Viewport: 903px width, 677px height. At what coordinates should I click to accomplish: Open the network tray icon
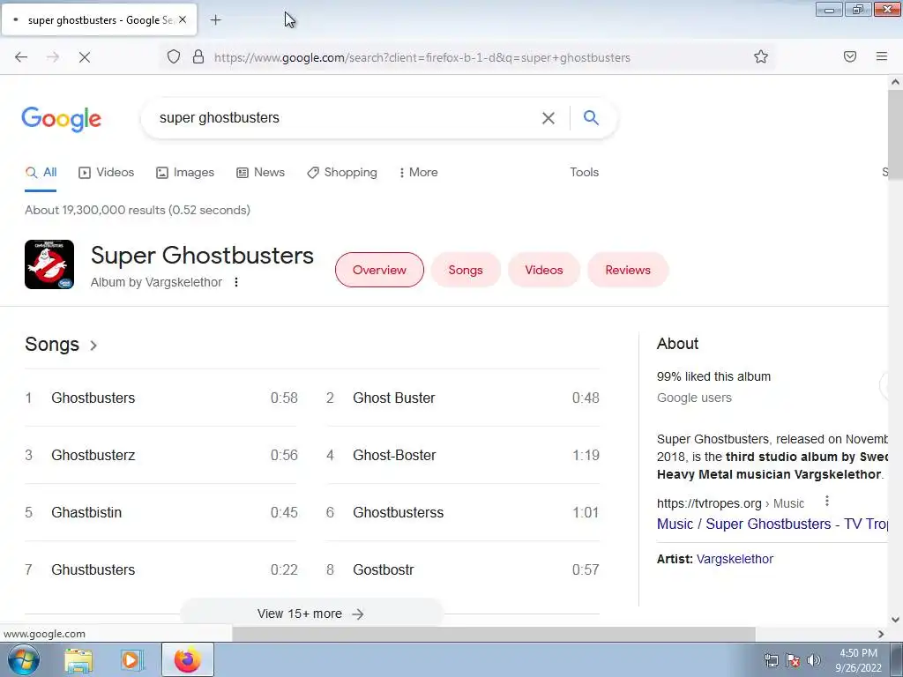coord(771,660)
